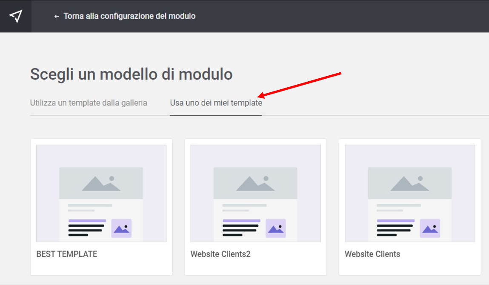This screenshot has width=489, height=285.
Task: Click the paper plane logo icon
Action: tap(16, 16)
